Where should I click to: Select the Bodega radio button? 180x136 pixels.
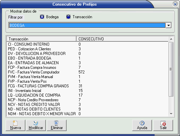point(42,17)
